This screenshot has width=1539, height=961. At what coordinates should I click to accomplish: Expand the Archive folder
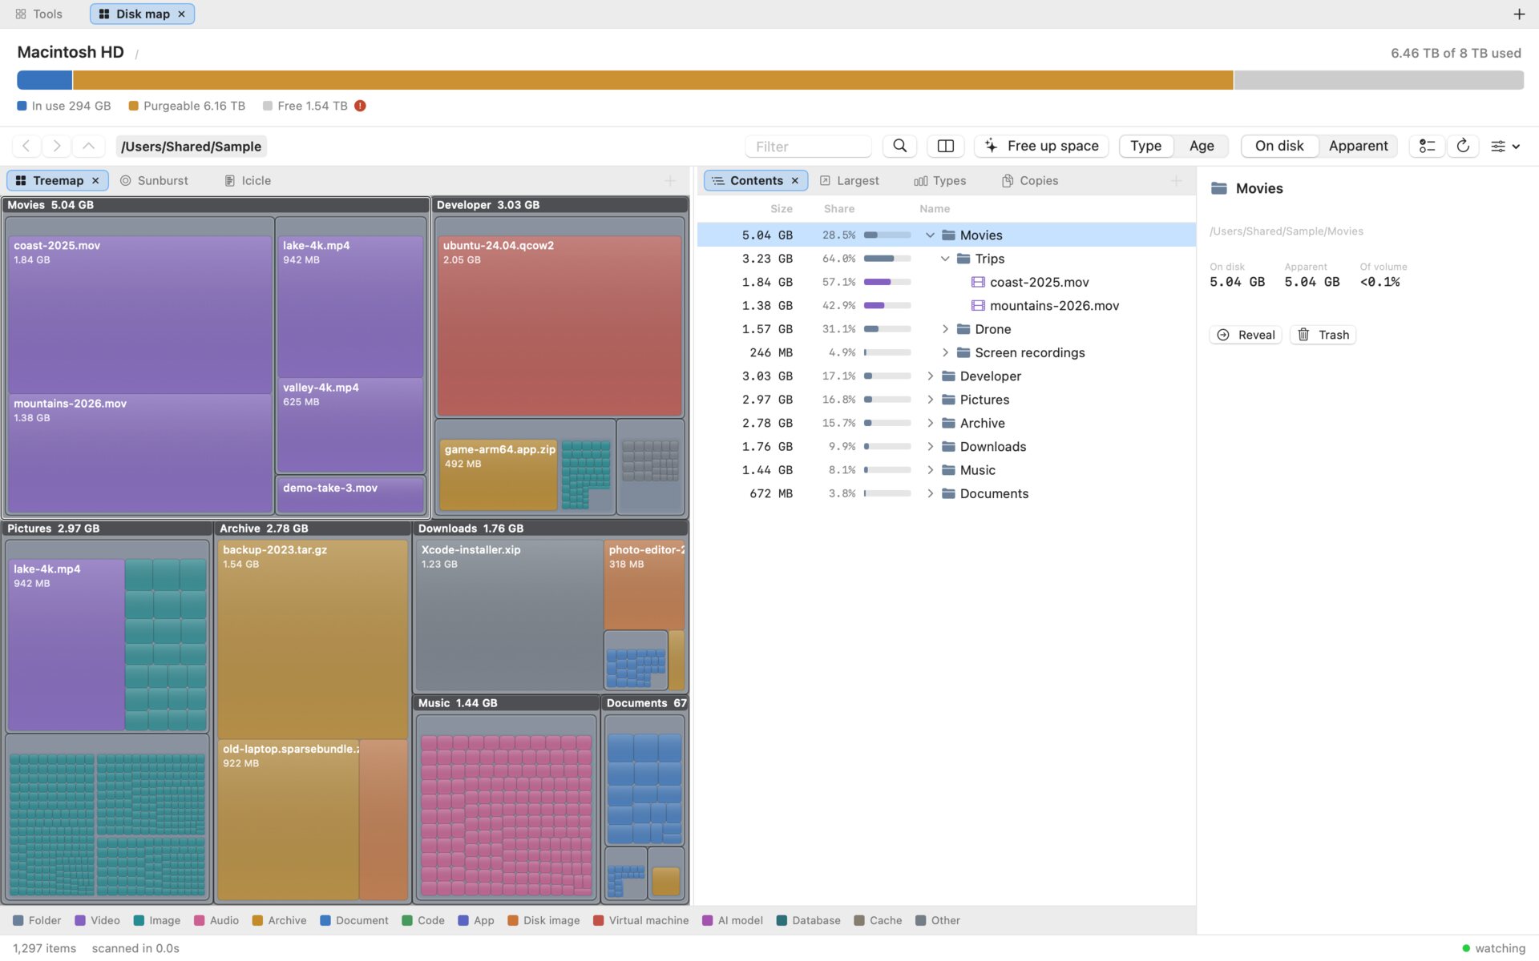pos(930,423)
